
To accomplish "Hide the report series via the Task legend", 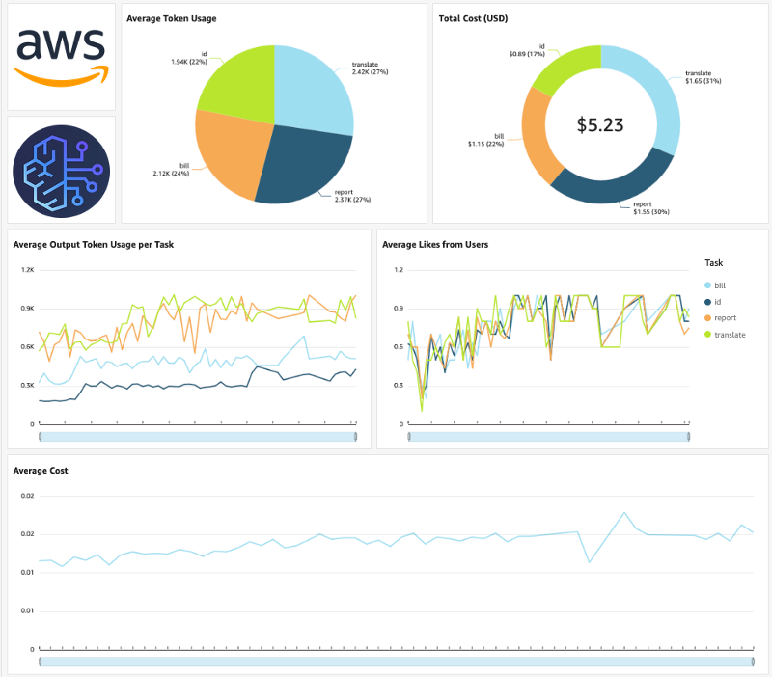I will [727, 318].
